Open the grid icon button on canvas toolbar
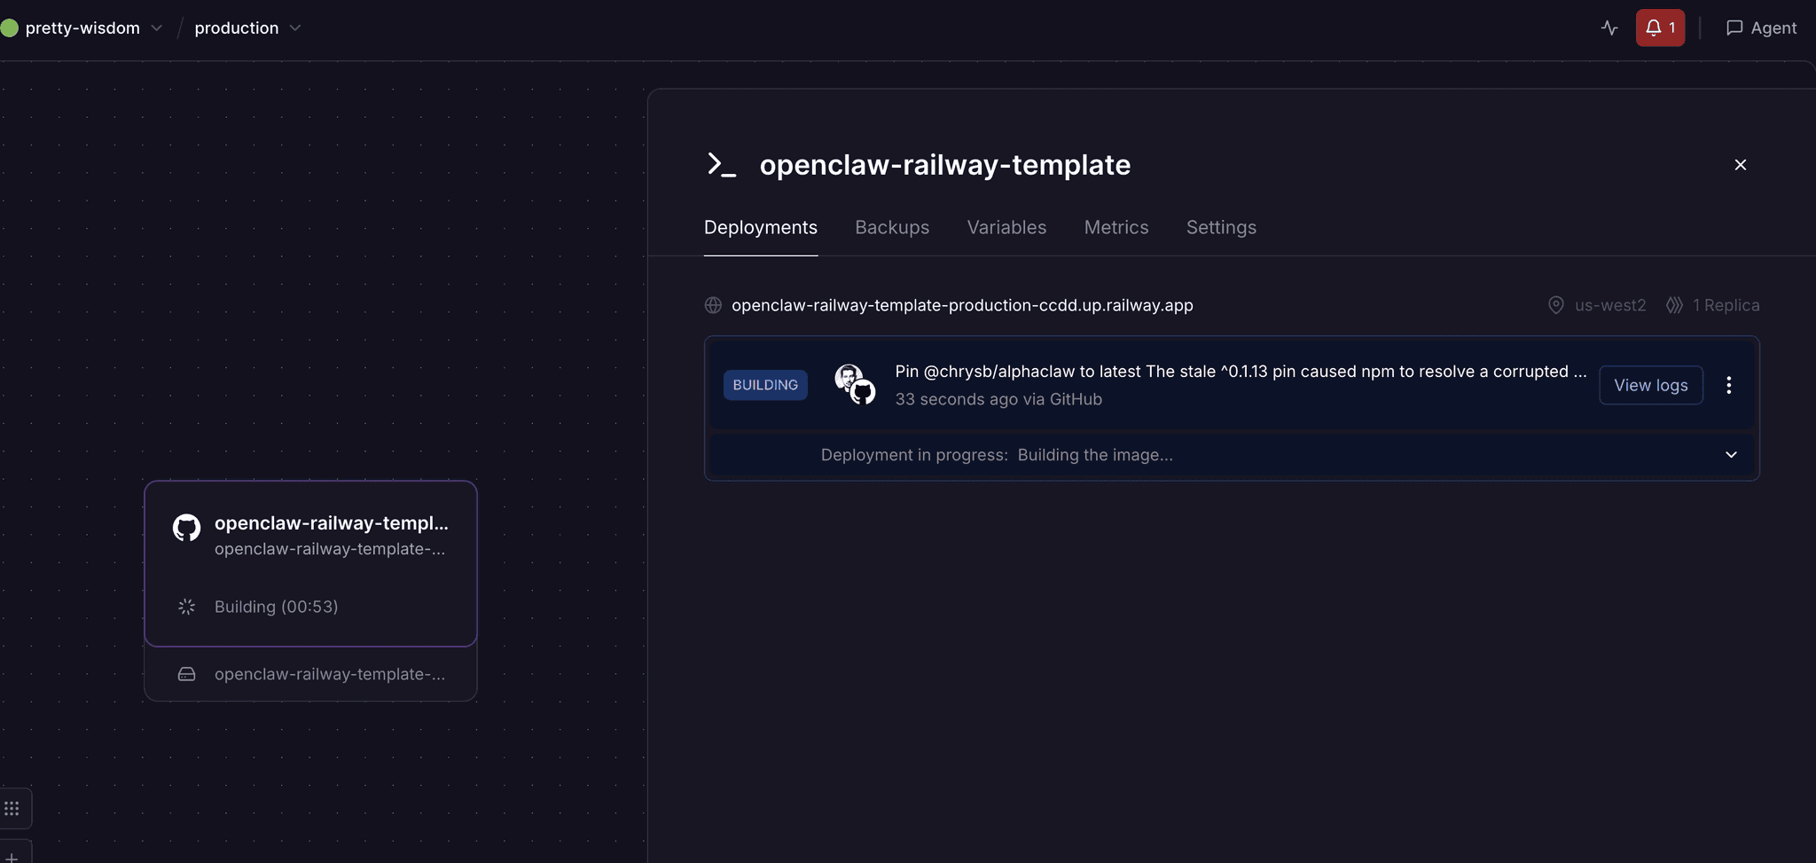 (x=12, y=808)
